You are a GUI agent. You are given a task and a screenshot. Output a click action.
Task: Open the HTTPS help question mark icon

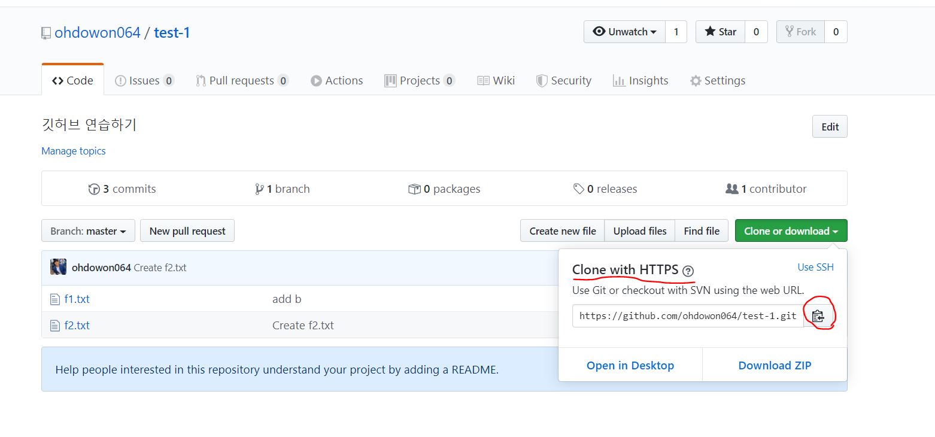(688, 271)
